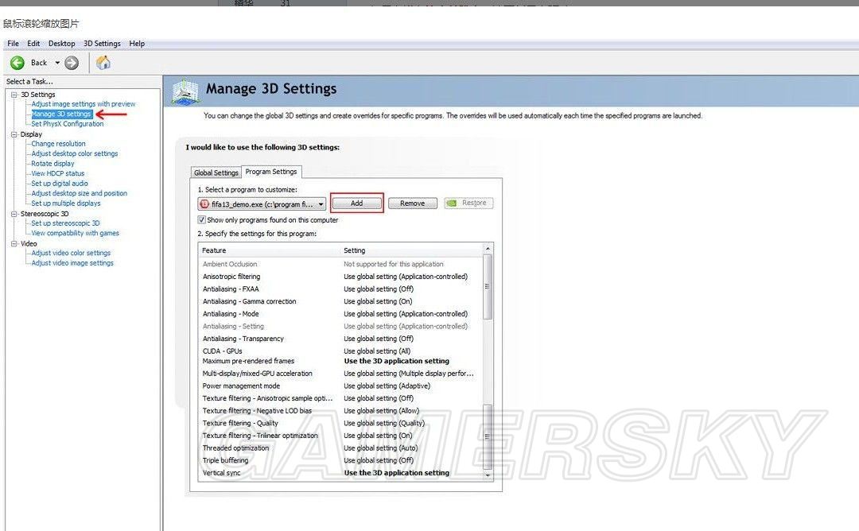Select the Multi-display/mixed-GPU acceleration row
The height and width of the screenshot is (531, 859).
point(340,374)
